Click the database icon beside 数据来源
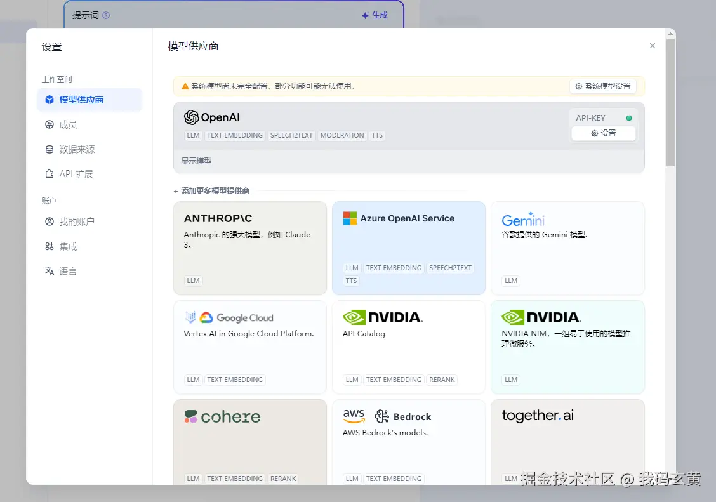Screen dimensions: 716x502 coord(50,149)
